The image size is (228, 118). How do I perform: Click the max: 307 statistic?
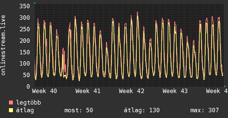pyautogui.click(x=204, y=110)
